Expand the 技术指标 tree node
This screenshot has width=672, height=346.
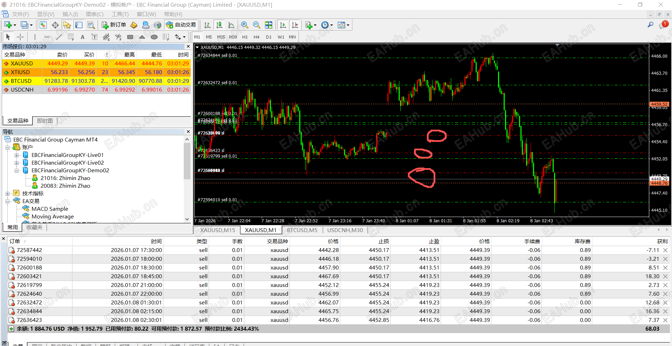7,194
